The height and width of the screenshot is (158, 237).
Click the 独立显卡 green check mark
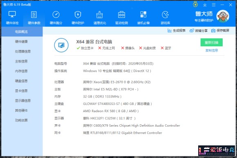click(x=78, y=48)
